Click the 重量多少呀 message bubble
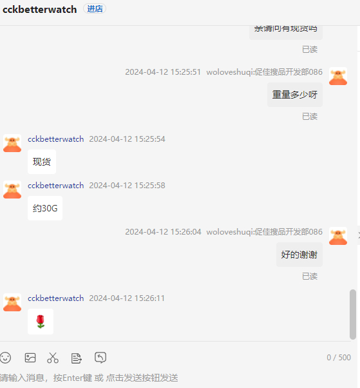Image resolution: width=360 pixels, height=388 pixels. point(295,95)
